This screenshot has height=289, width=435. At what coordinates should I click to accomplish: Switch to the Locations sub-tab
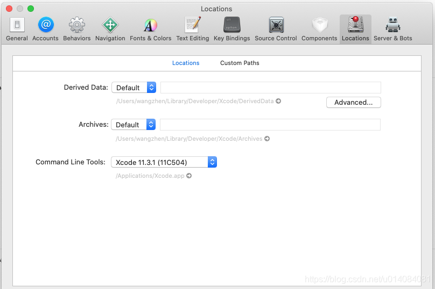186,63
